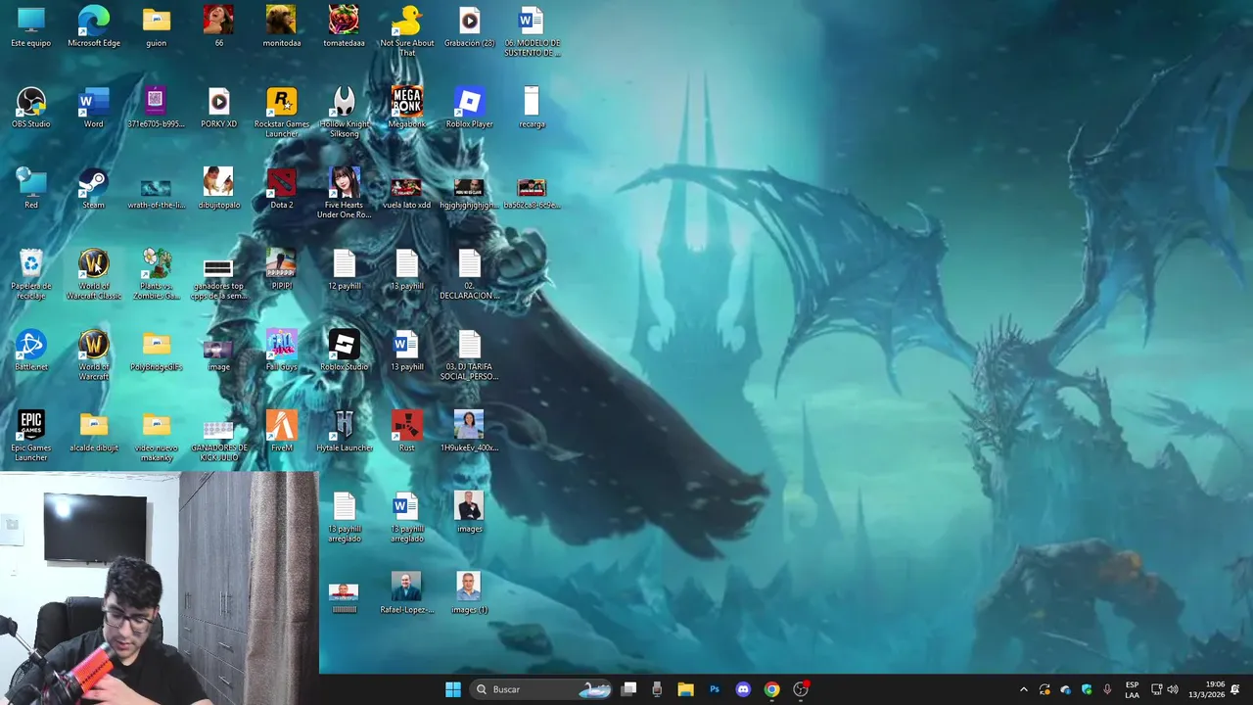Select the recarga file icon
This screenshot has width=1253, height=705.
532,108
